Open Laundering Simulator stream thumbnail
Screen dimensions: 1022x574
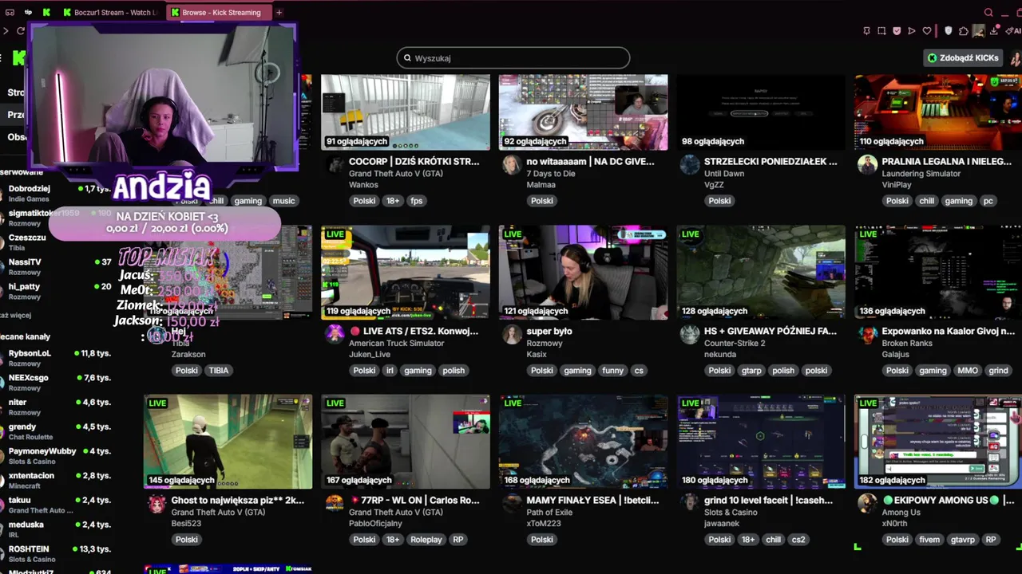[x=938, y=112]
